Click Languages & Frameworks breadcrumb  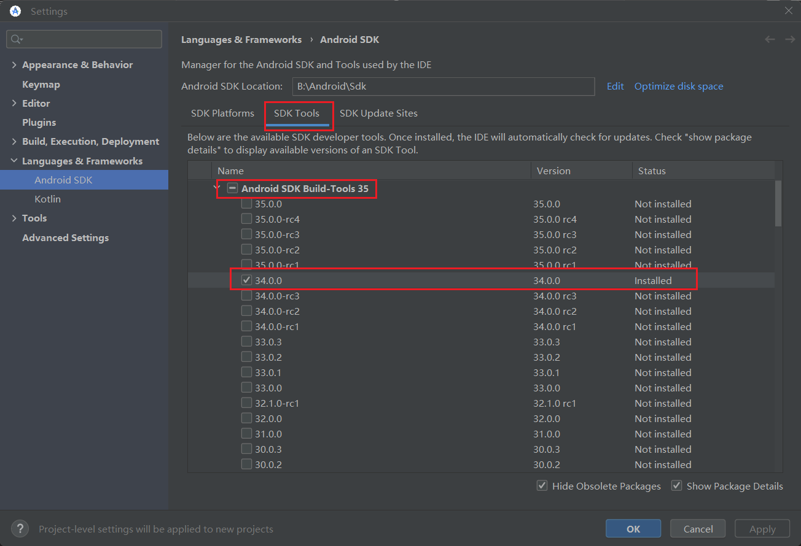[241, 39]
